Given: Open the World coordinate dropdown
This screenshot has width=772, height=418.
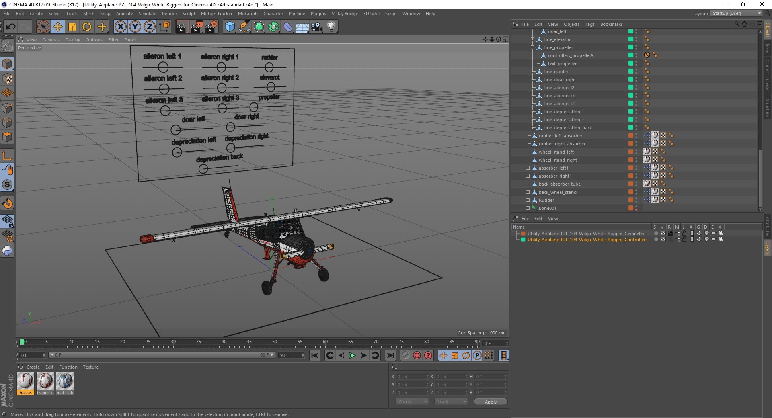Looking at the screenshot, I should pyautogui.click(x=412, y=402).
